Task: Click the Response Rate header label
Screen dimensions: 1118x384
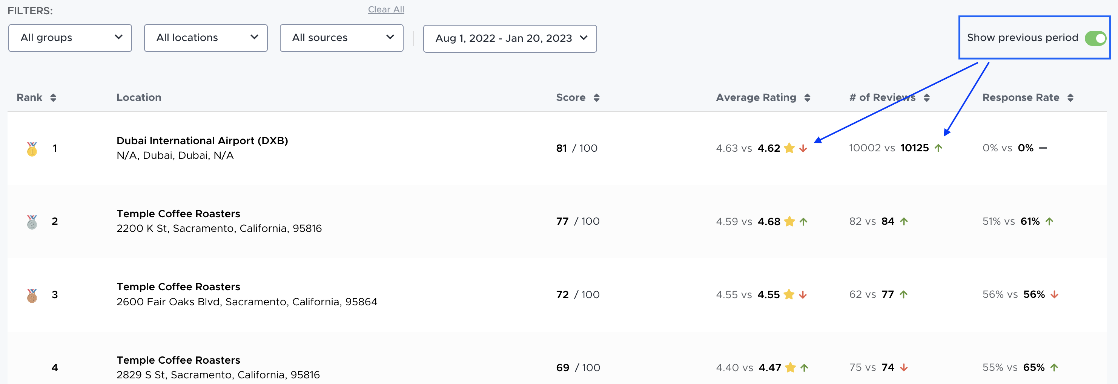Action: (x=1021, y=98)
